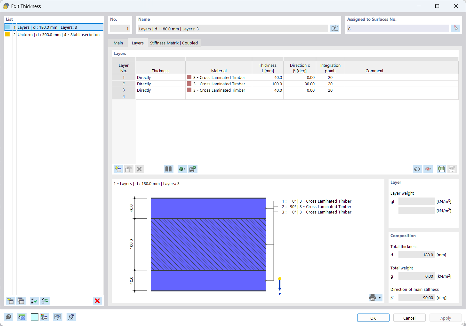Pick assigned surfaces with the select tool

point(455,28)
